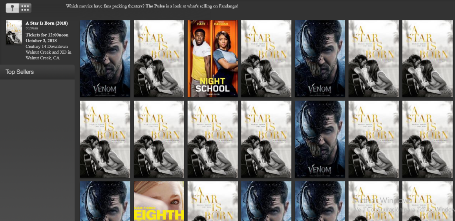Click the 'Century 14 Downtown' theater text

click(x=47, y=46)
